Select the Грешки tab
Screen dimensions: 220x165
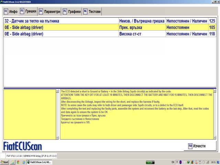pos(28,11)
